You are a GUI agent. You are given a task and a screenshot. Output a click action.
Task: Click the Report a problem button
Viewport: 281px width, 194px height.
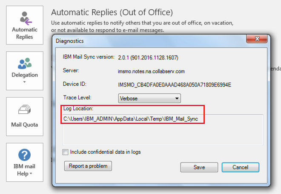pyautogui.click(x=88, y=166)
